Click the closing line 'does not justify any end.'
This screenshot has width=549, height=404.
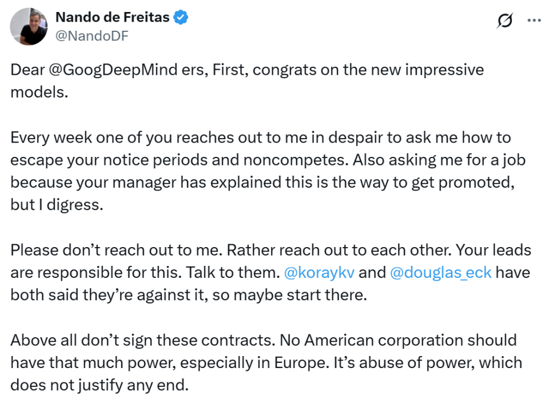(x=100, y=385)
